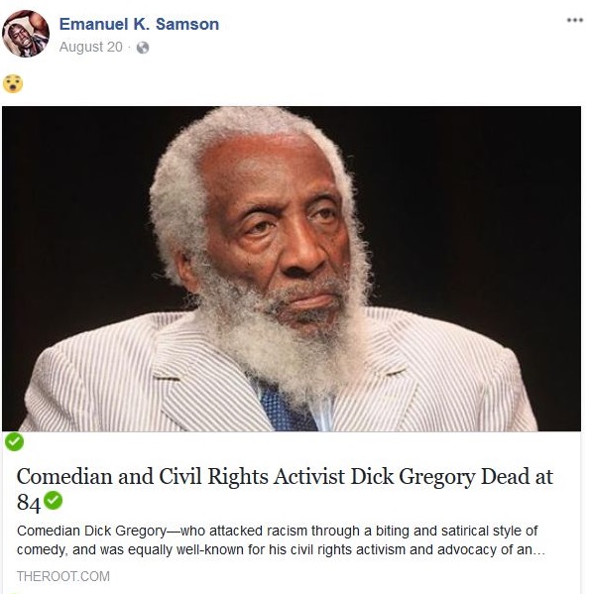This screenshot has width=589, height=594.
Task: Click the blue tie in the article image
Action: click(x=286, y=408)
